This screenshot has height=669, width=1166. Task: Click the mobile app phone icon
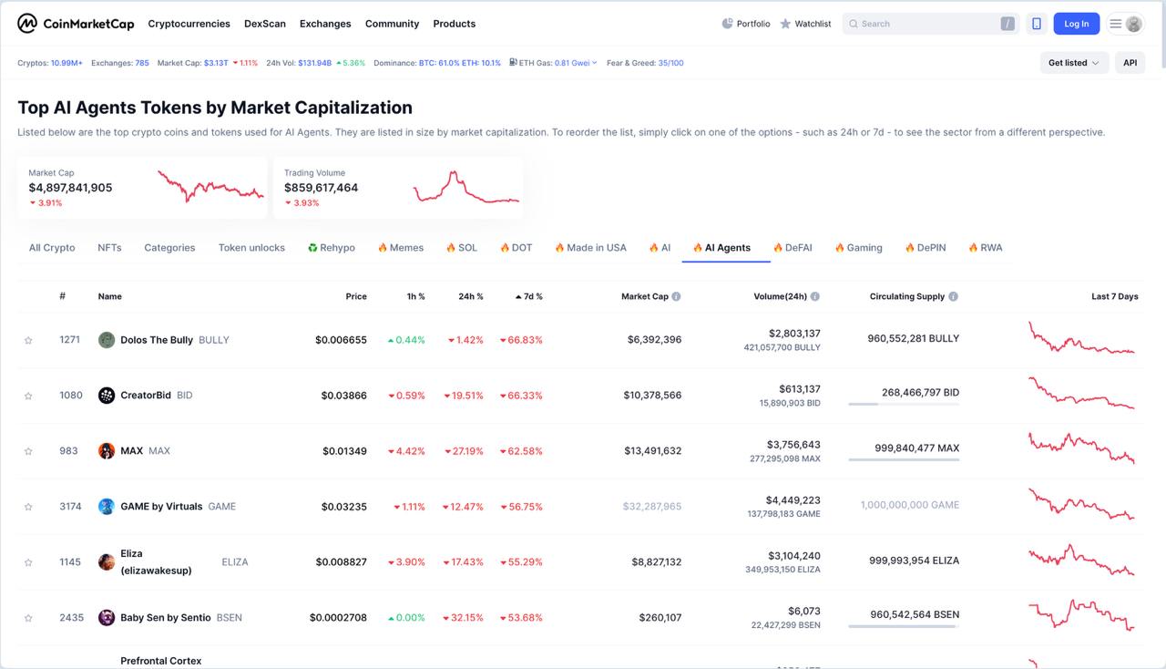tap(1036, 24)
